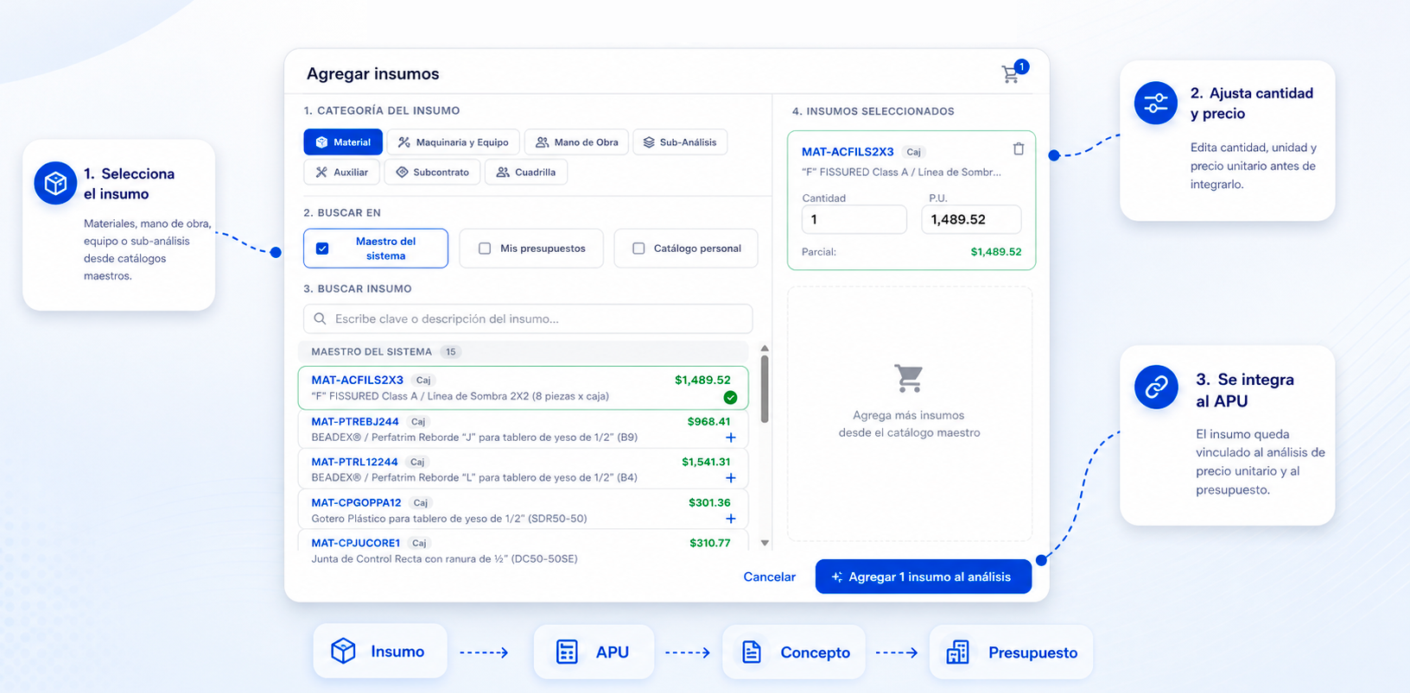Image resolution: width=1410 pixels, height=693 pixels.
Task: Click the insumo search input field
Action: pos(528,318)
